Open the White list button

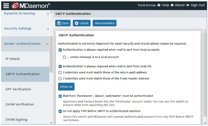[66, 87]
